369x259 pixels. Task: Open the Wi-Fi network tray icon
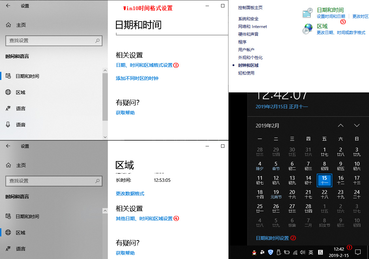tap(295, 253)
